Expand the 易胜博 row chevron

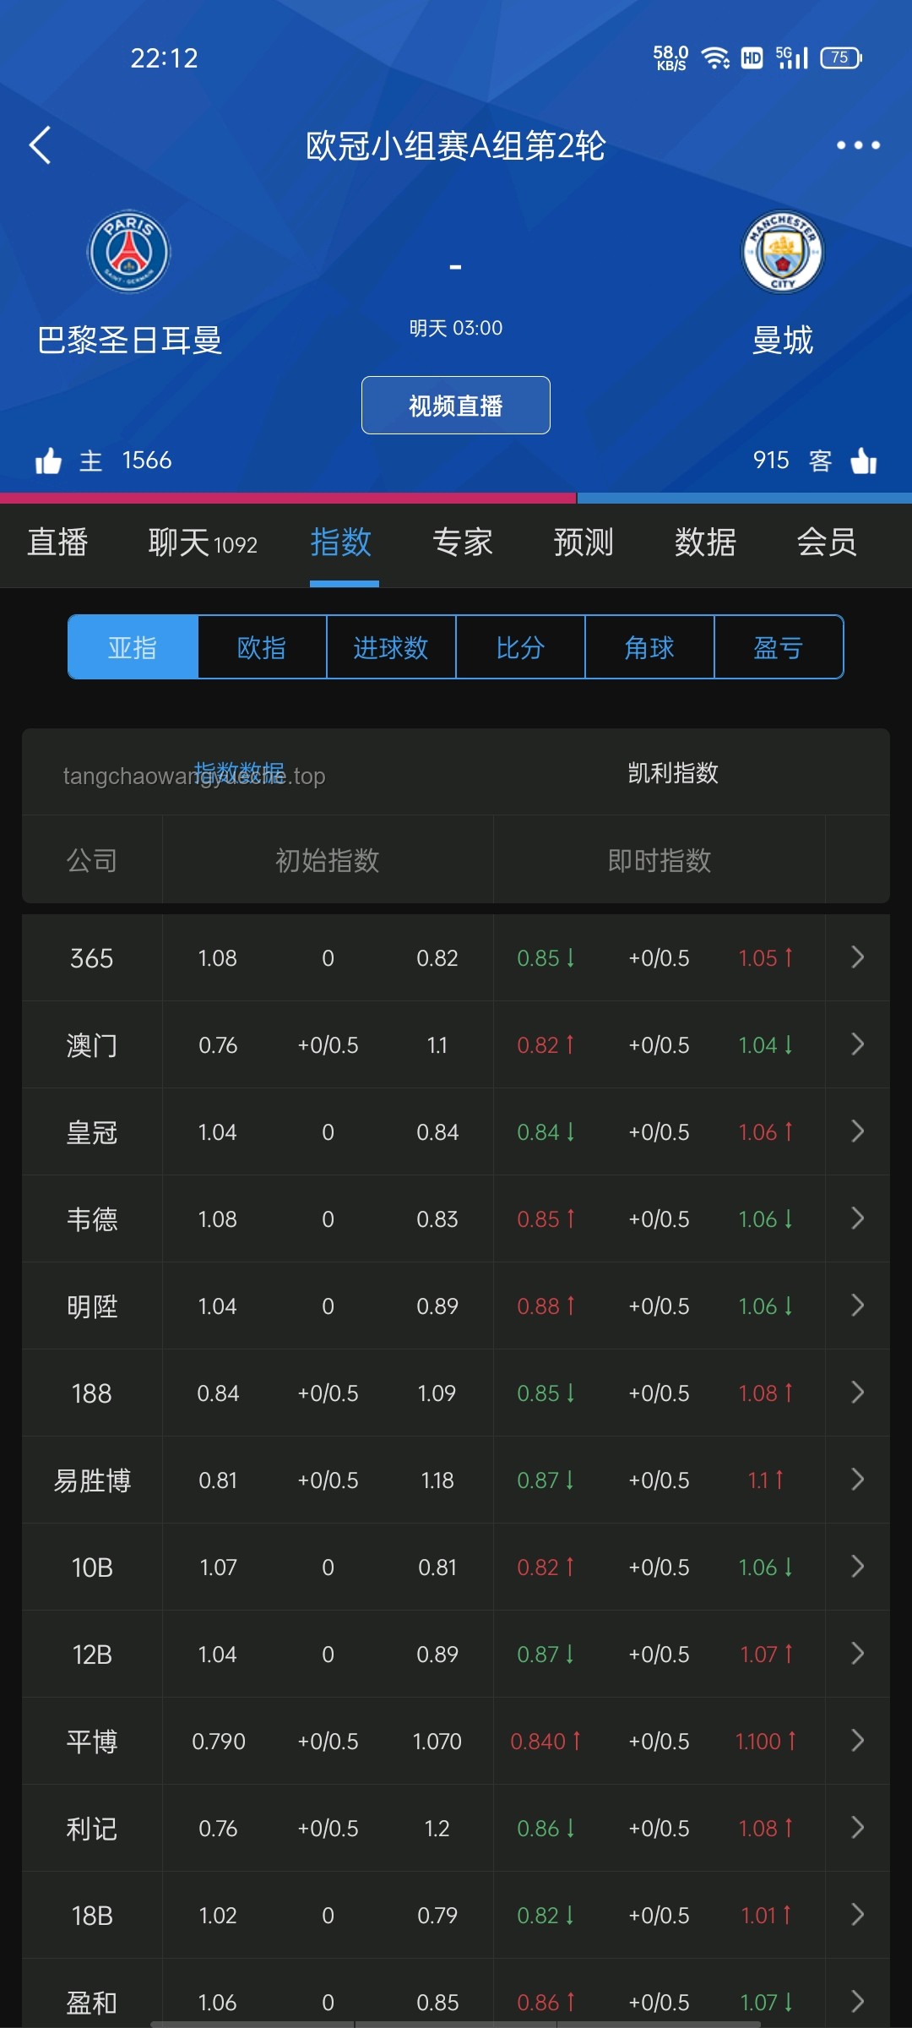tap(857, 1480)
